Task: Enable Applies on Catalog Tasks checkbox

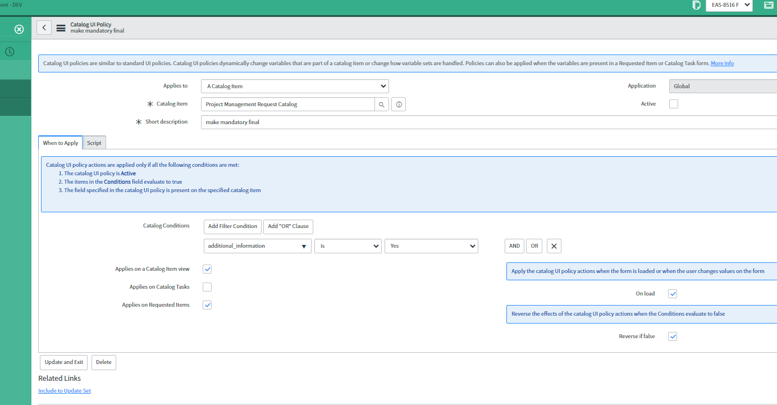Action: tap(207, 287)
